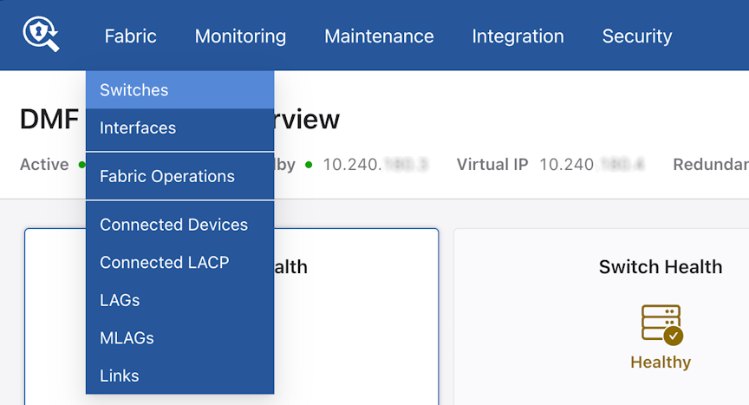Viewport: 749px width, 405px height.
Task: Open the Security menu
Action: tap(637, 36)
